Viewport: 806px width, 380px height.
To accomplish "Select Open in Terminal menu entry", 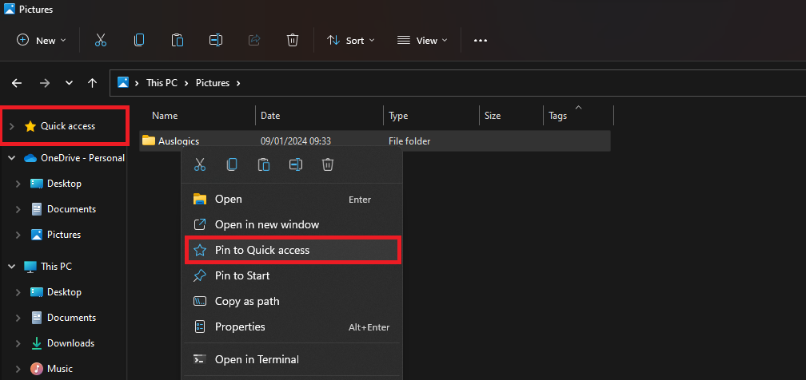I will pos(256,359).
